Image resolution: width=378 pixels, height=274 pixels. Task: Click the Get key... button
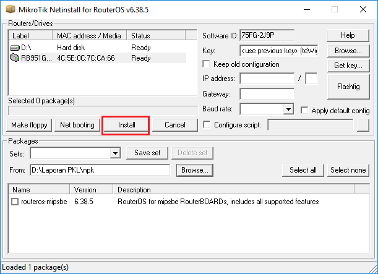pyautogui.click(x=348, y=66)
